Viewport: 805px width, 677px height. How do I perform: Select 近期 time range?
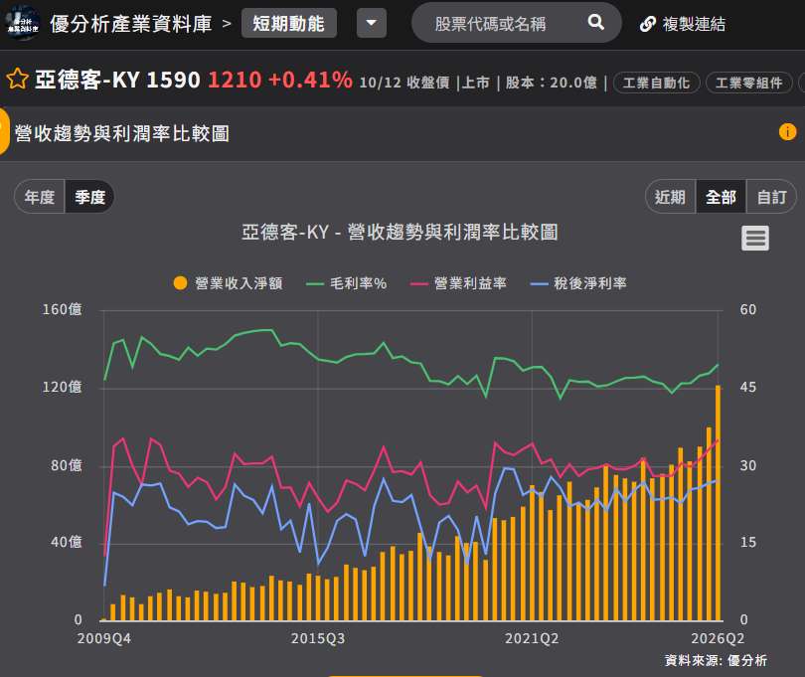click(670, 197)
